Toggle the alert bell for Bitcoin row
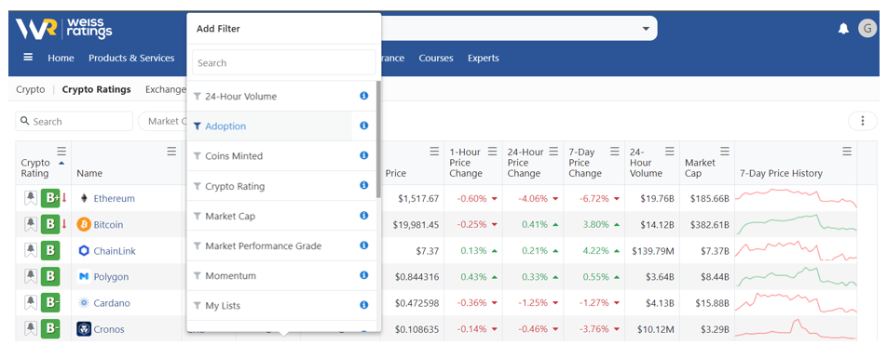 (x=31, y=224)
